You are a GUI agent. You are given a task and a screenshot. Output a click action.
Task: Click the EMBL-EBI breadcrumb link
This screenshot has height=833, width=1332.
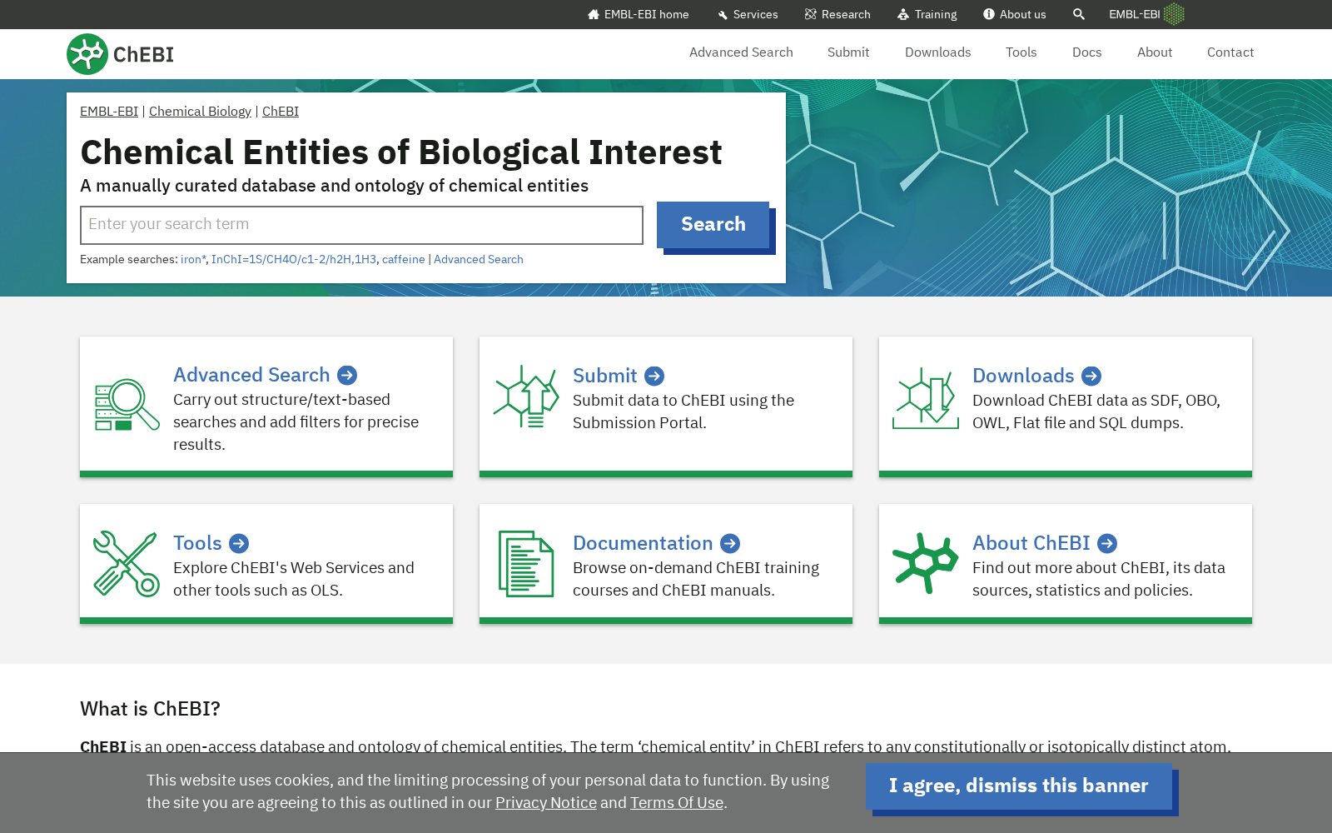pos(109,112)
